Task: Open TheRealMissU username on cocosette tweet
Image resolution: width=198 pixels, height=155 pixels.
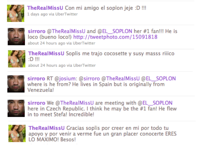Action: [x=46, y=53]
